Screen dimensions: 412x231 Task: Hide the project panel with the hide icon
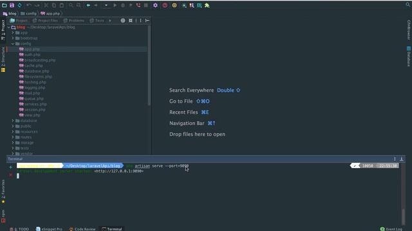tap(147, 21)
